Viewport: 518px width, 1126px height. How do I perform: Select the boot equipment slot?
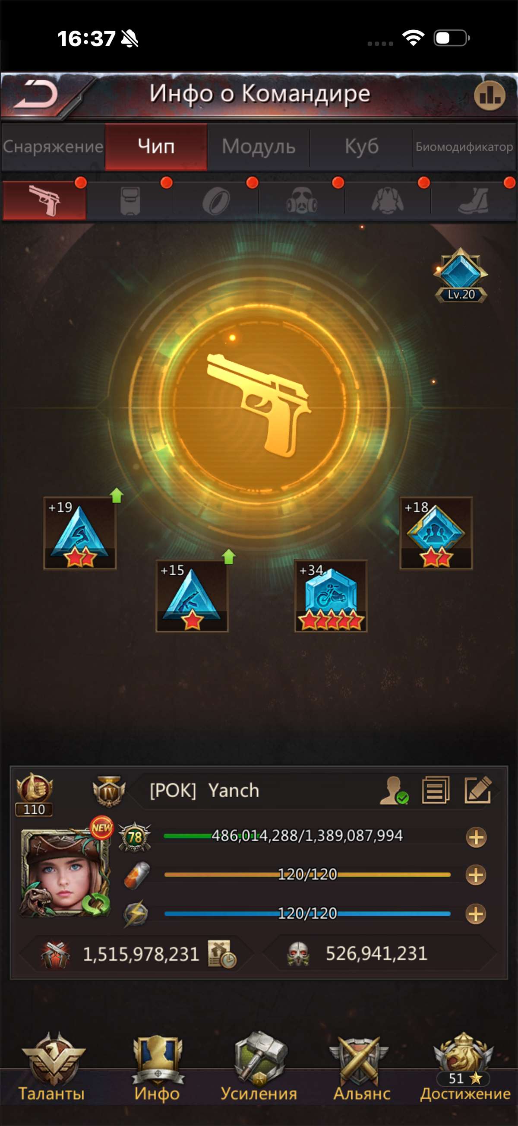(474, 201)
